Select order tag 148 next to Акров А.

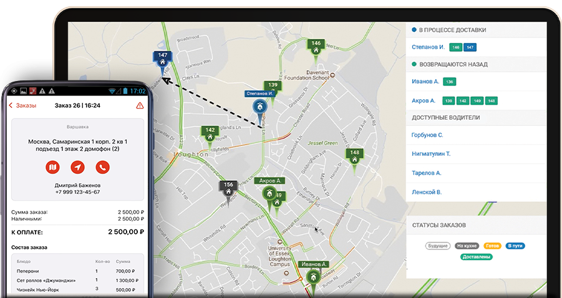[492, 101]
